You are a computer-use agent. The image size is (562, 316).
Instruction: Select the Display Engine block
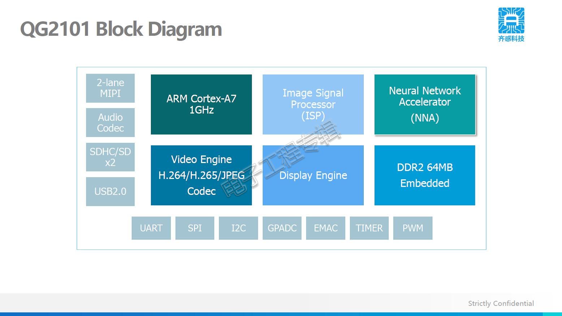313,175
